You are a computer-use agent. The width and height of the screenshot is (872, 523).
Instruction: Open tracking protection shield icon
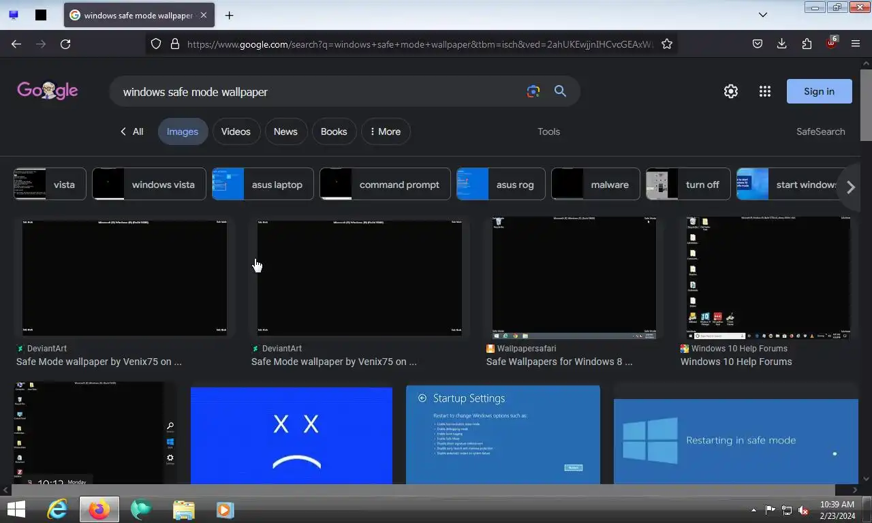point(156,44)
